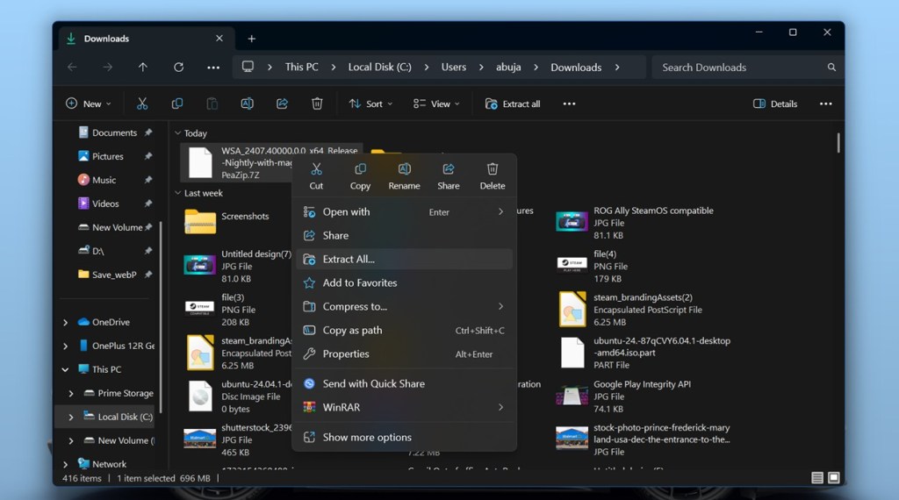The width and height of the screenshot is (899, 500).
Task: Select Copy as path
Action: [404, 331]
